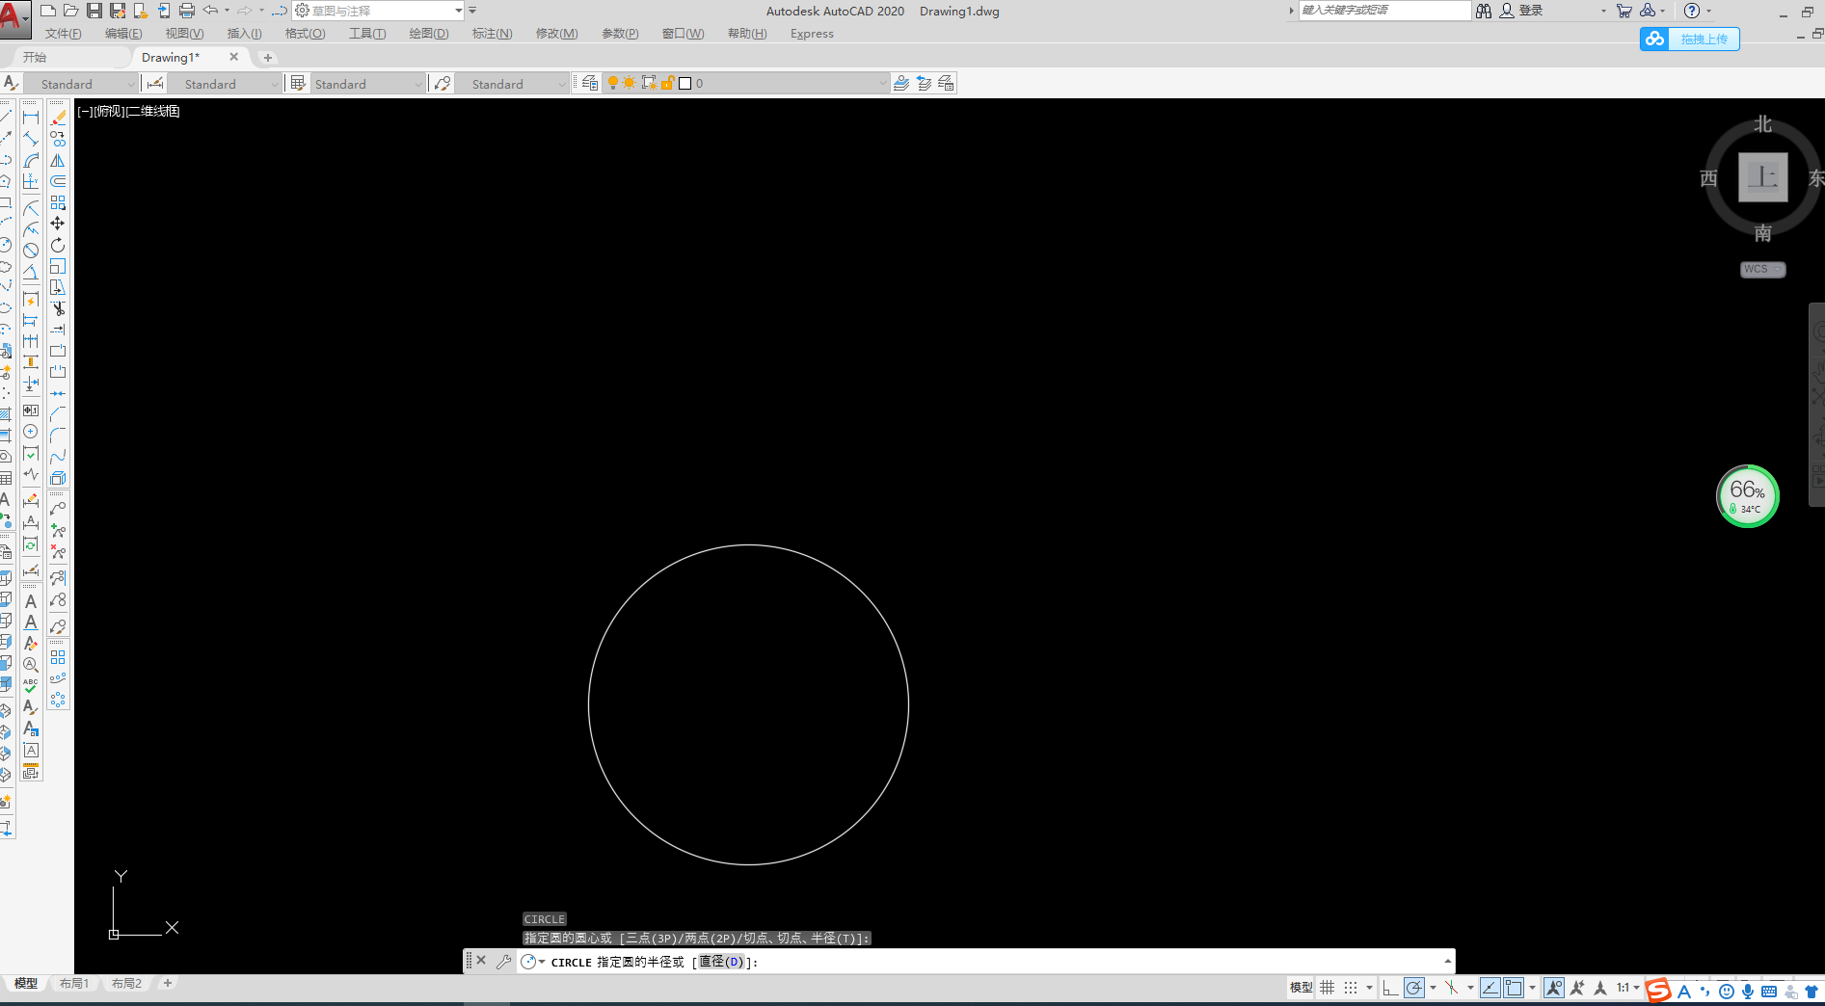Image resolution: width=1825 pixels, height=1006 pixels.
Task: Click the 直径(D) command option
Action: tap(721, 962)
